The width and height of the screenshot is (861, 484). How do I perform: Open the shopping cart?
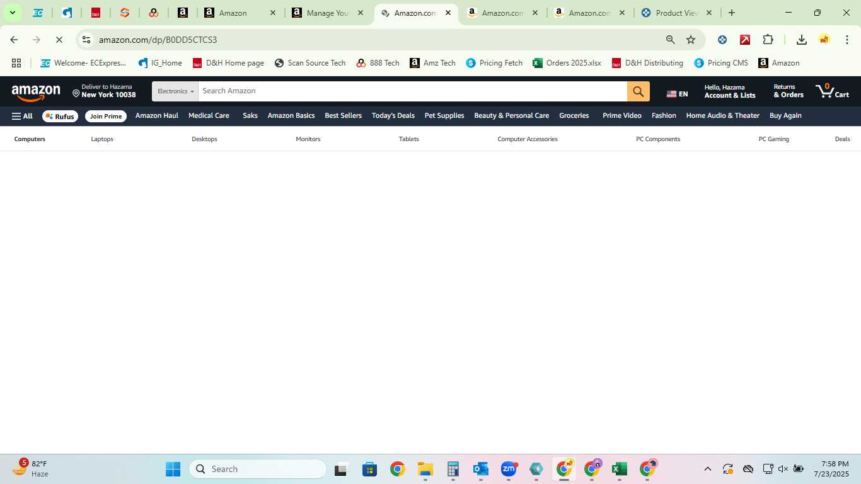[832, 91]
